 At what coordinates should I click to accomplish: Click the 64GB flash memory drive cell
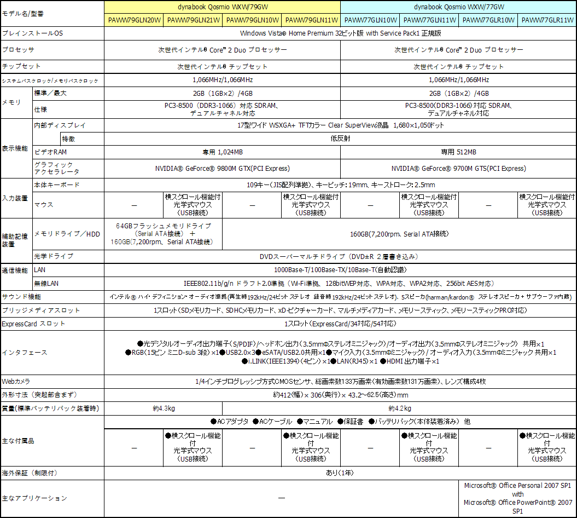[x=163, y=234]
